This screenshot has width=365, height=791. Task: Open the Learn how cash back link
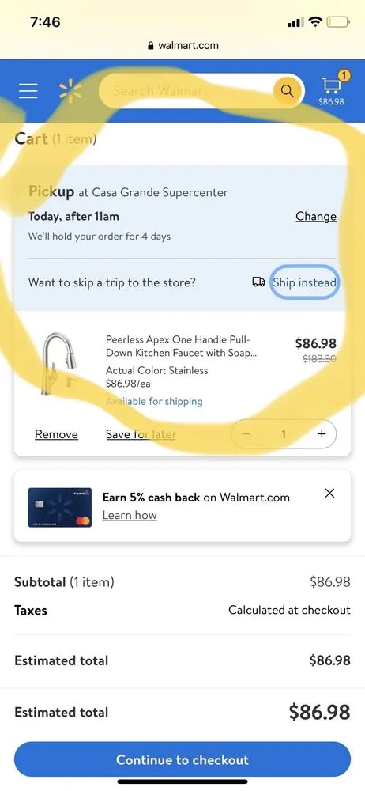click(130, 515)
